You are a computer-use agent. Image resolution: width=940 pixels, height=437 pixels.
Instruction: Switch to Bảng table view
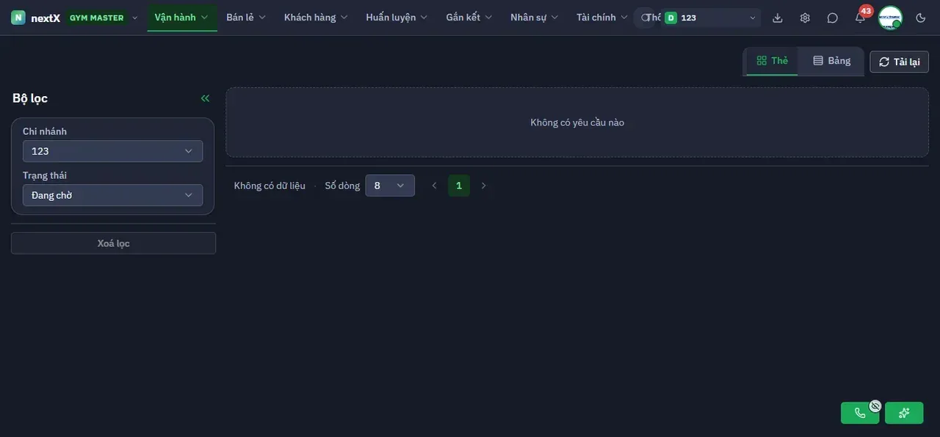tap(831, 61)
